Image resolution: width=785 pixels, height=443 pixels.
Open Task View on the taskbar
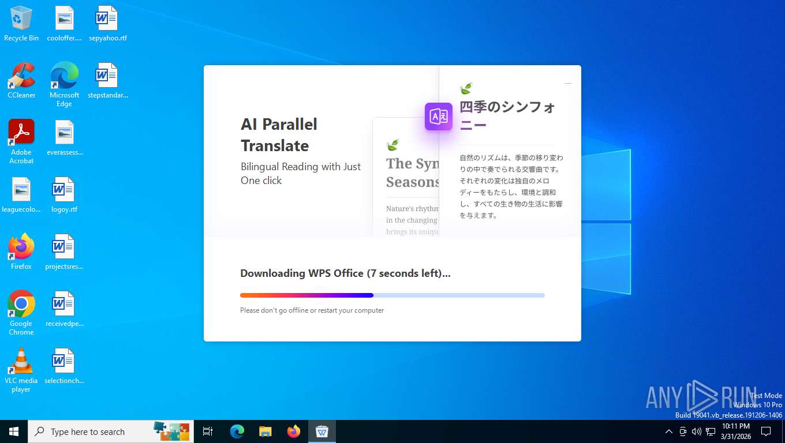[208, 431]
